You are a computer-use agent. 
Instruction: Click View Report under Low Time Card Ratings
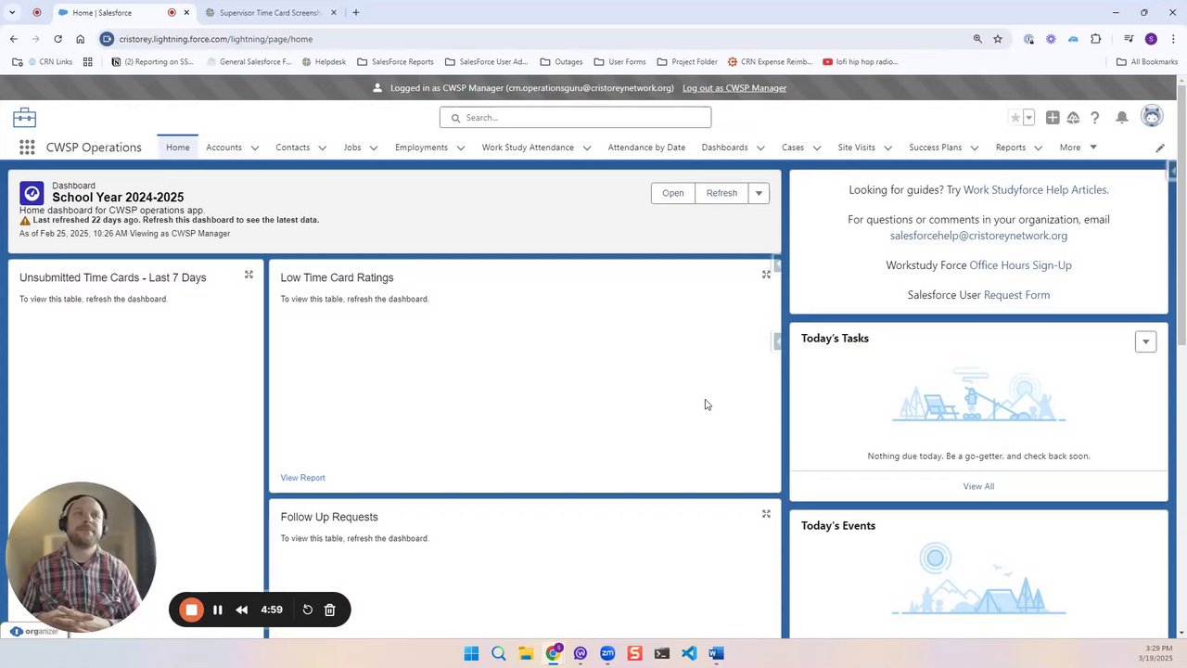click(302, 478)
